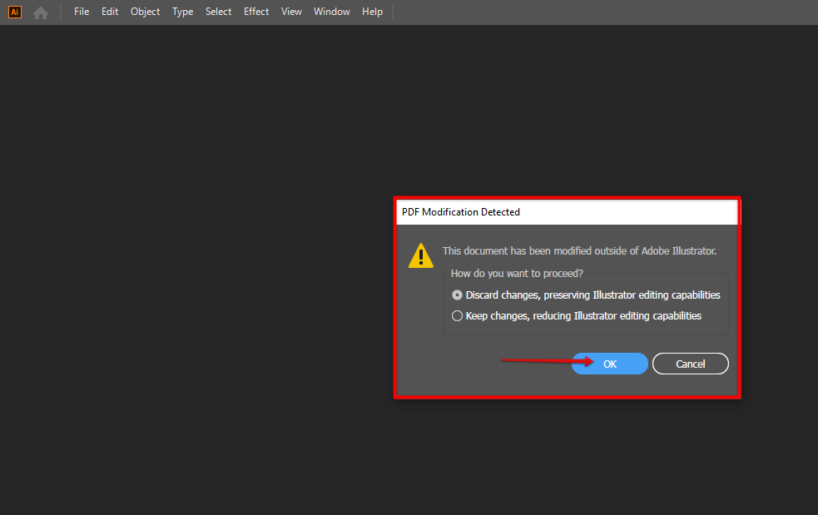Viewport: 818px width, 515px height.
Task: Open the Select menu
Action: (219, 12)
